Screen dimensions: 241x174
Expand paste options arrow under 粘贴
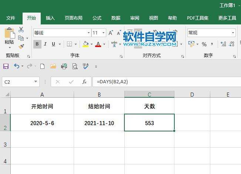10,48
